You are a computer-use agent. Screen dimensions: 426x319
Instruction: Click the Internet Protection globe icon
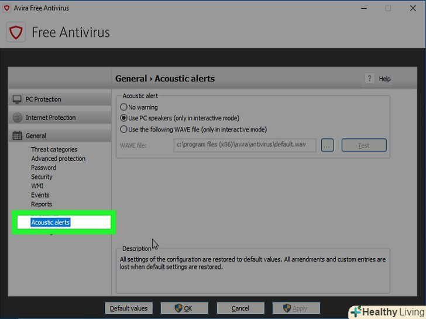click(18, 117)
